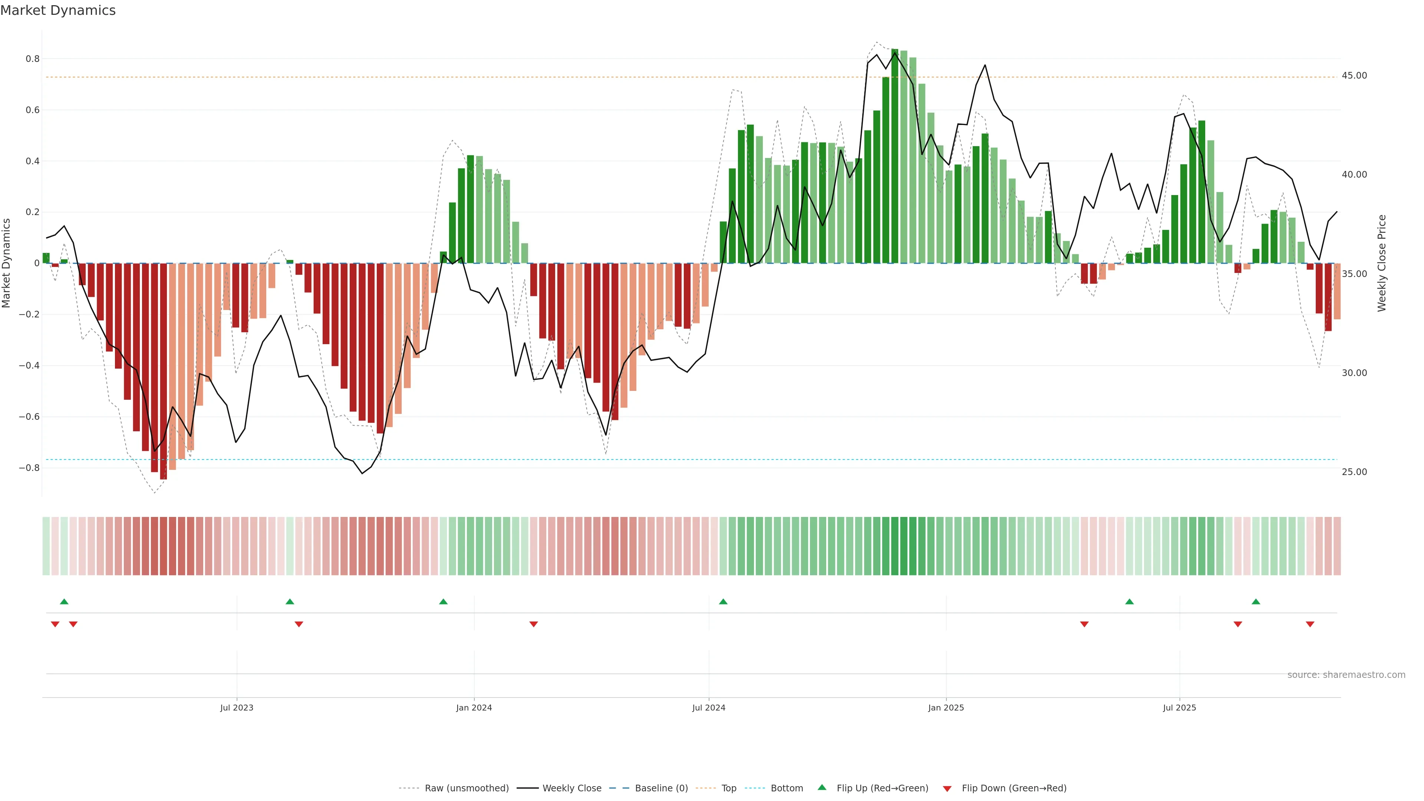Viewport: 1424px width, 801px height.
Task: Click the green Flip Up triangle near Jul 2024
Action: pos(723,601)
